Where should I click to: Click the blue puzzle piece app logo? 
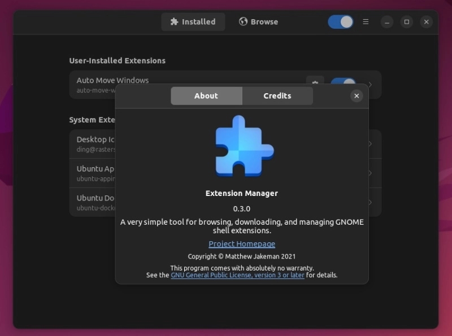coord(245,146)
